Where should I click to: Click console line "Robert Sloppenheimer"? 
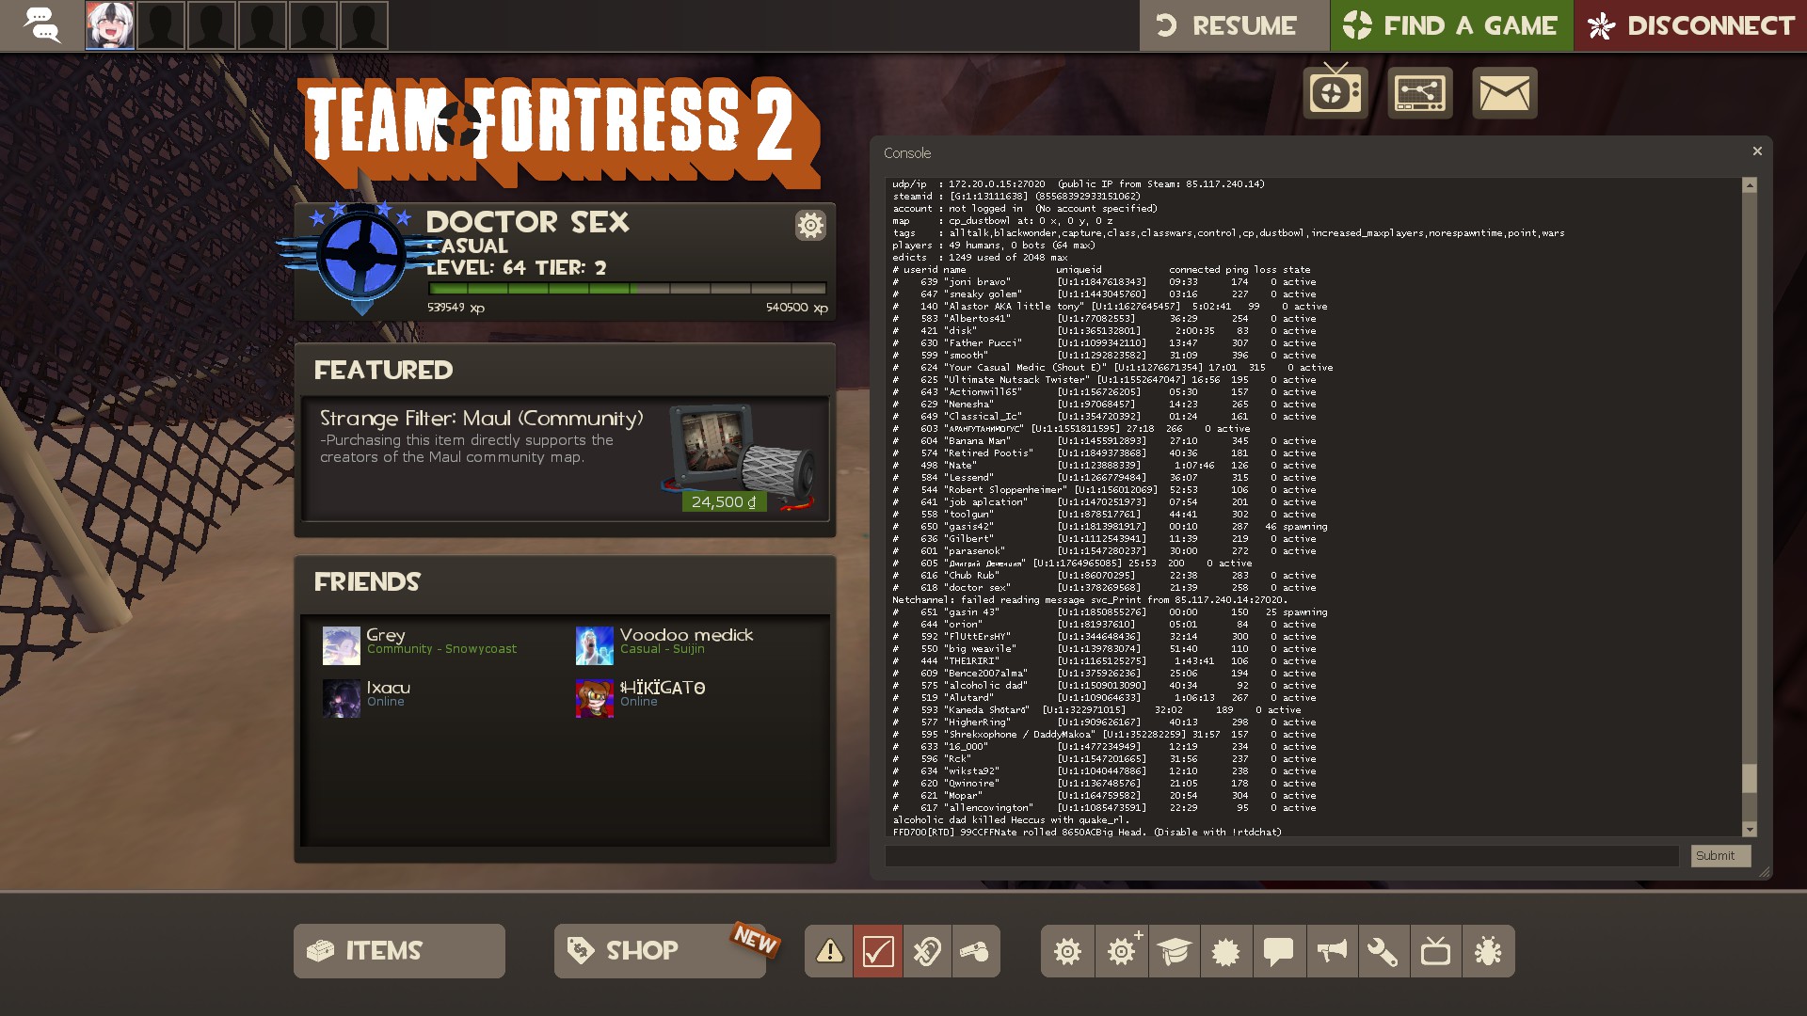pyautogui.click(x=1105, y=489)
